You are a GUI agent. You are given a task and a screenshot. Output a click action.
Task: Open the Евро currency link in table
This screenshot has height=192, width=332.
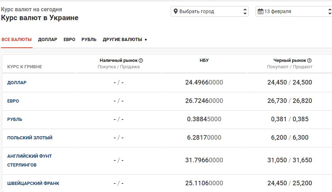coord(13,101)
